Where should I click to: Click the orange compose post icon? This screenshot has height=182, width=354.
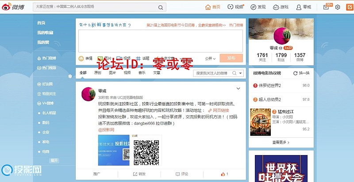[x=350, y=7]
